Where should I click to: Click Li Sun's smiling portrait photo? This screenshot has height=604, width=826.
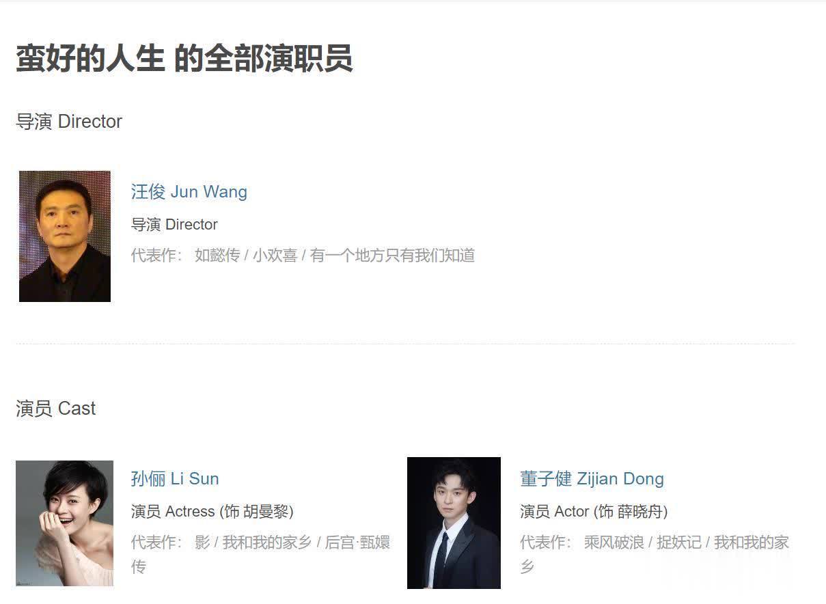pyautogui.click(x=65, y=523)
